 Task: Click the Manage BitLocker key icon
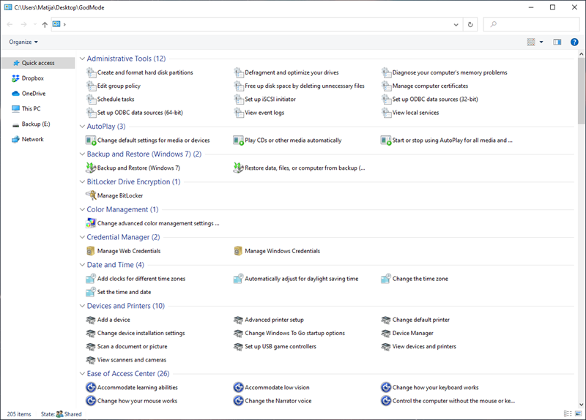click(91, 195)
